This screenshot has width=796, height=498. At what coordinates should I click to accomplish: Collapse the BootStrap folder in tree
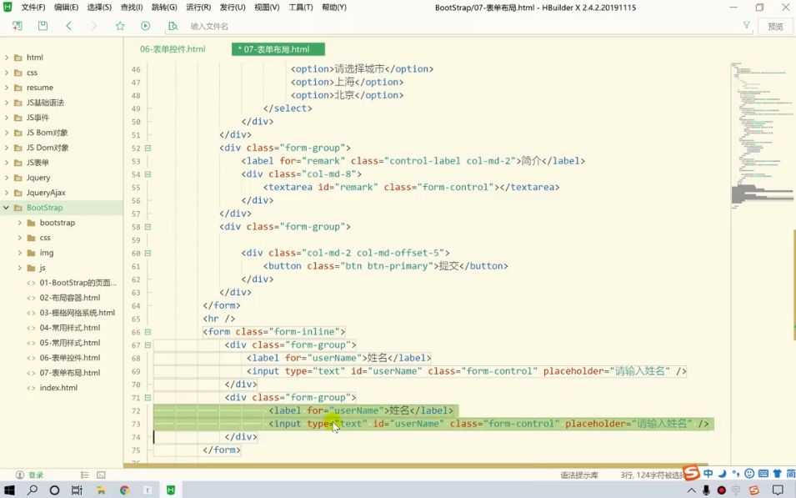[7, 208]
